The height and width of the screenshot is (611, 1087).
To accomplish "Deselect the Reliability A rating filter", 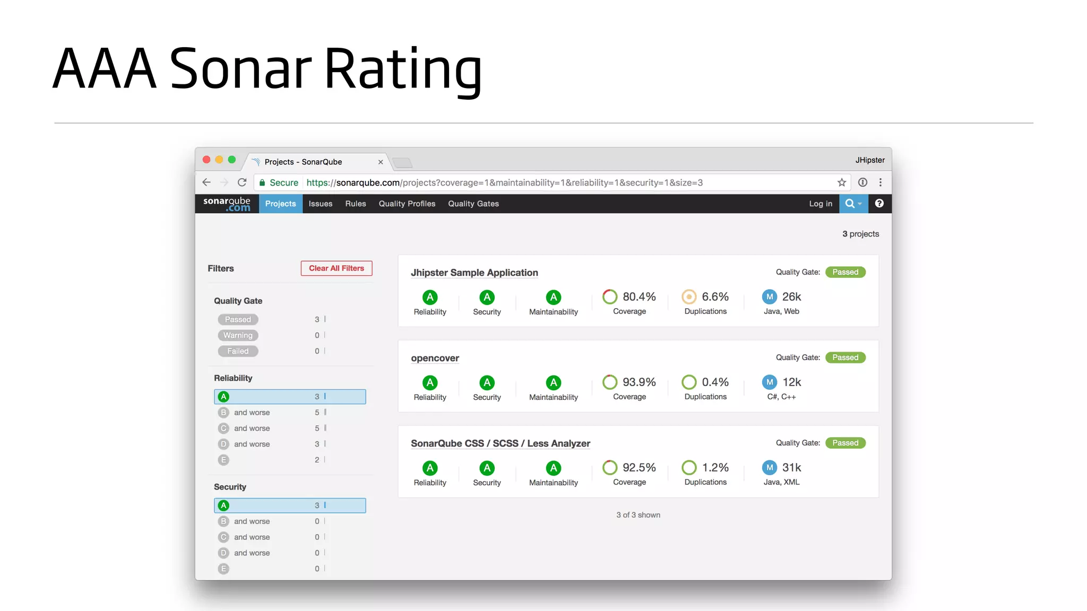I will [x=290, y=397].
